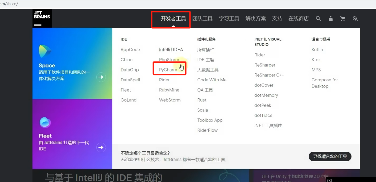Viewport: 376px width, 182px height.
Task: Open the 开发者工具 menu
Action: (173, 19)
